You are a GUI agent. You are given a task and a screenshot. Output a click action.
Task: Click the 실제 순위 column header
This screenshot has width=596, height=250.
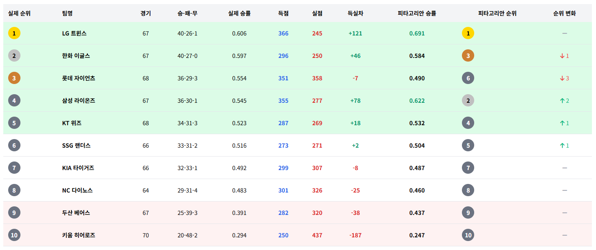pos(19,13)
